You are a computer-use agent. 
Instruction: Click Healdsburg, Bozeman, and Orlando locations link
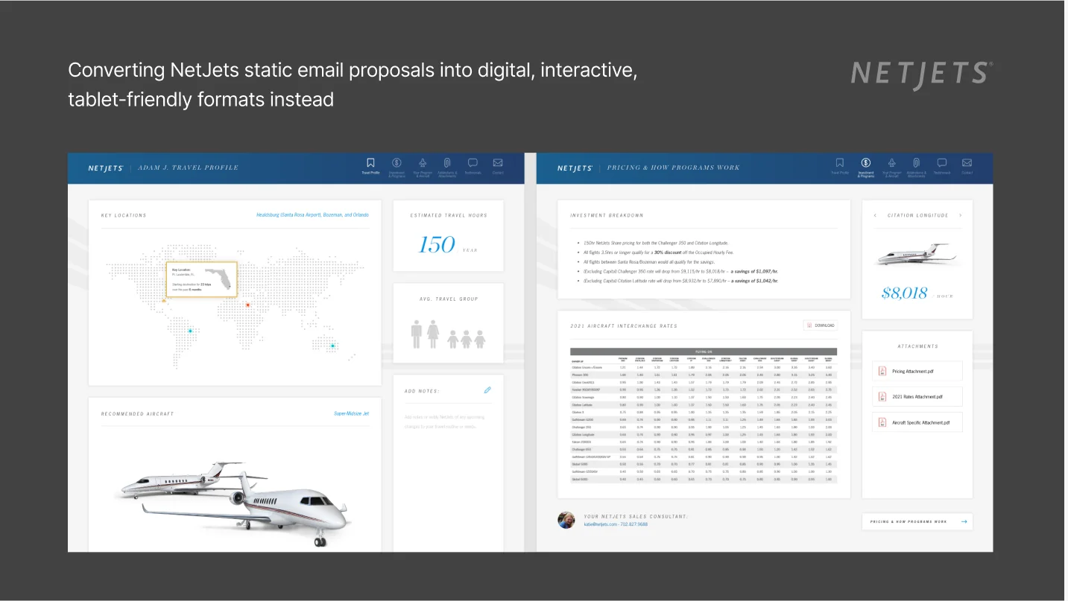coord(312,215)
